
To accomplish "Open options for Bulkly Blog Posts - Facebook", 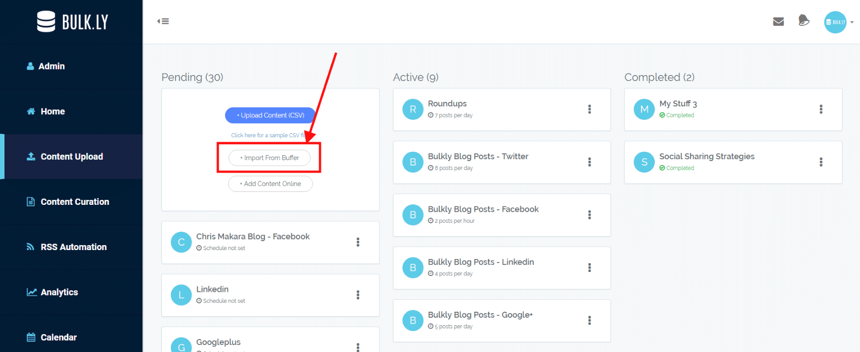I will [589, 215].
